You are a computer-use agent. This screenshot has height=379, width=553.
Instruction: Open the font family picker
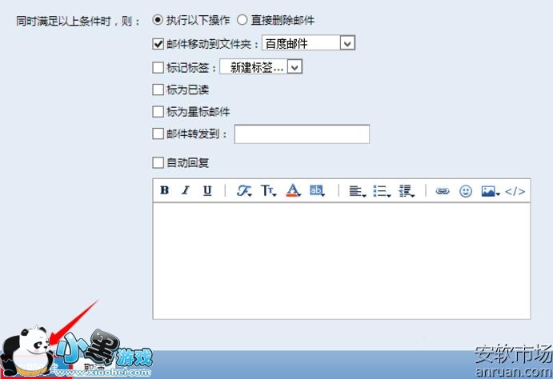(x=244, y=190)
